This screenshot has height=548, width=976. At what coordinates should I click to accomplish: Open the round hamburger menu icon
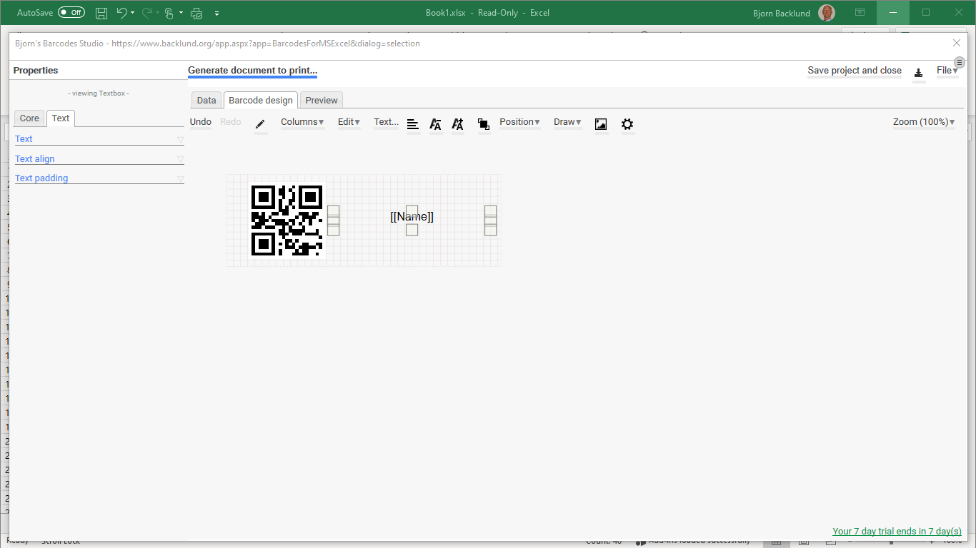coord(960,63)
